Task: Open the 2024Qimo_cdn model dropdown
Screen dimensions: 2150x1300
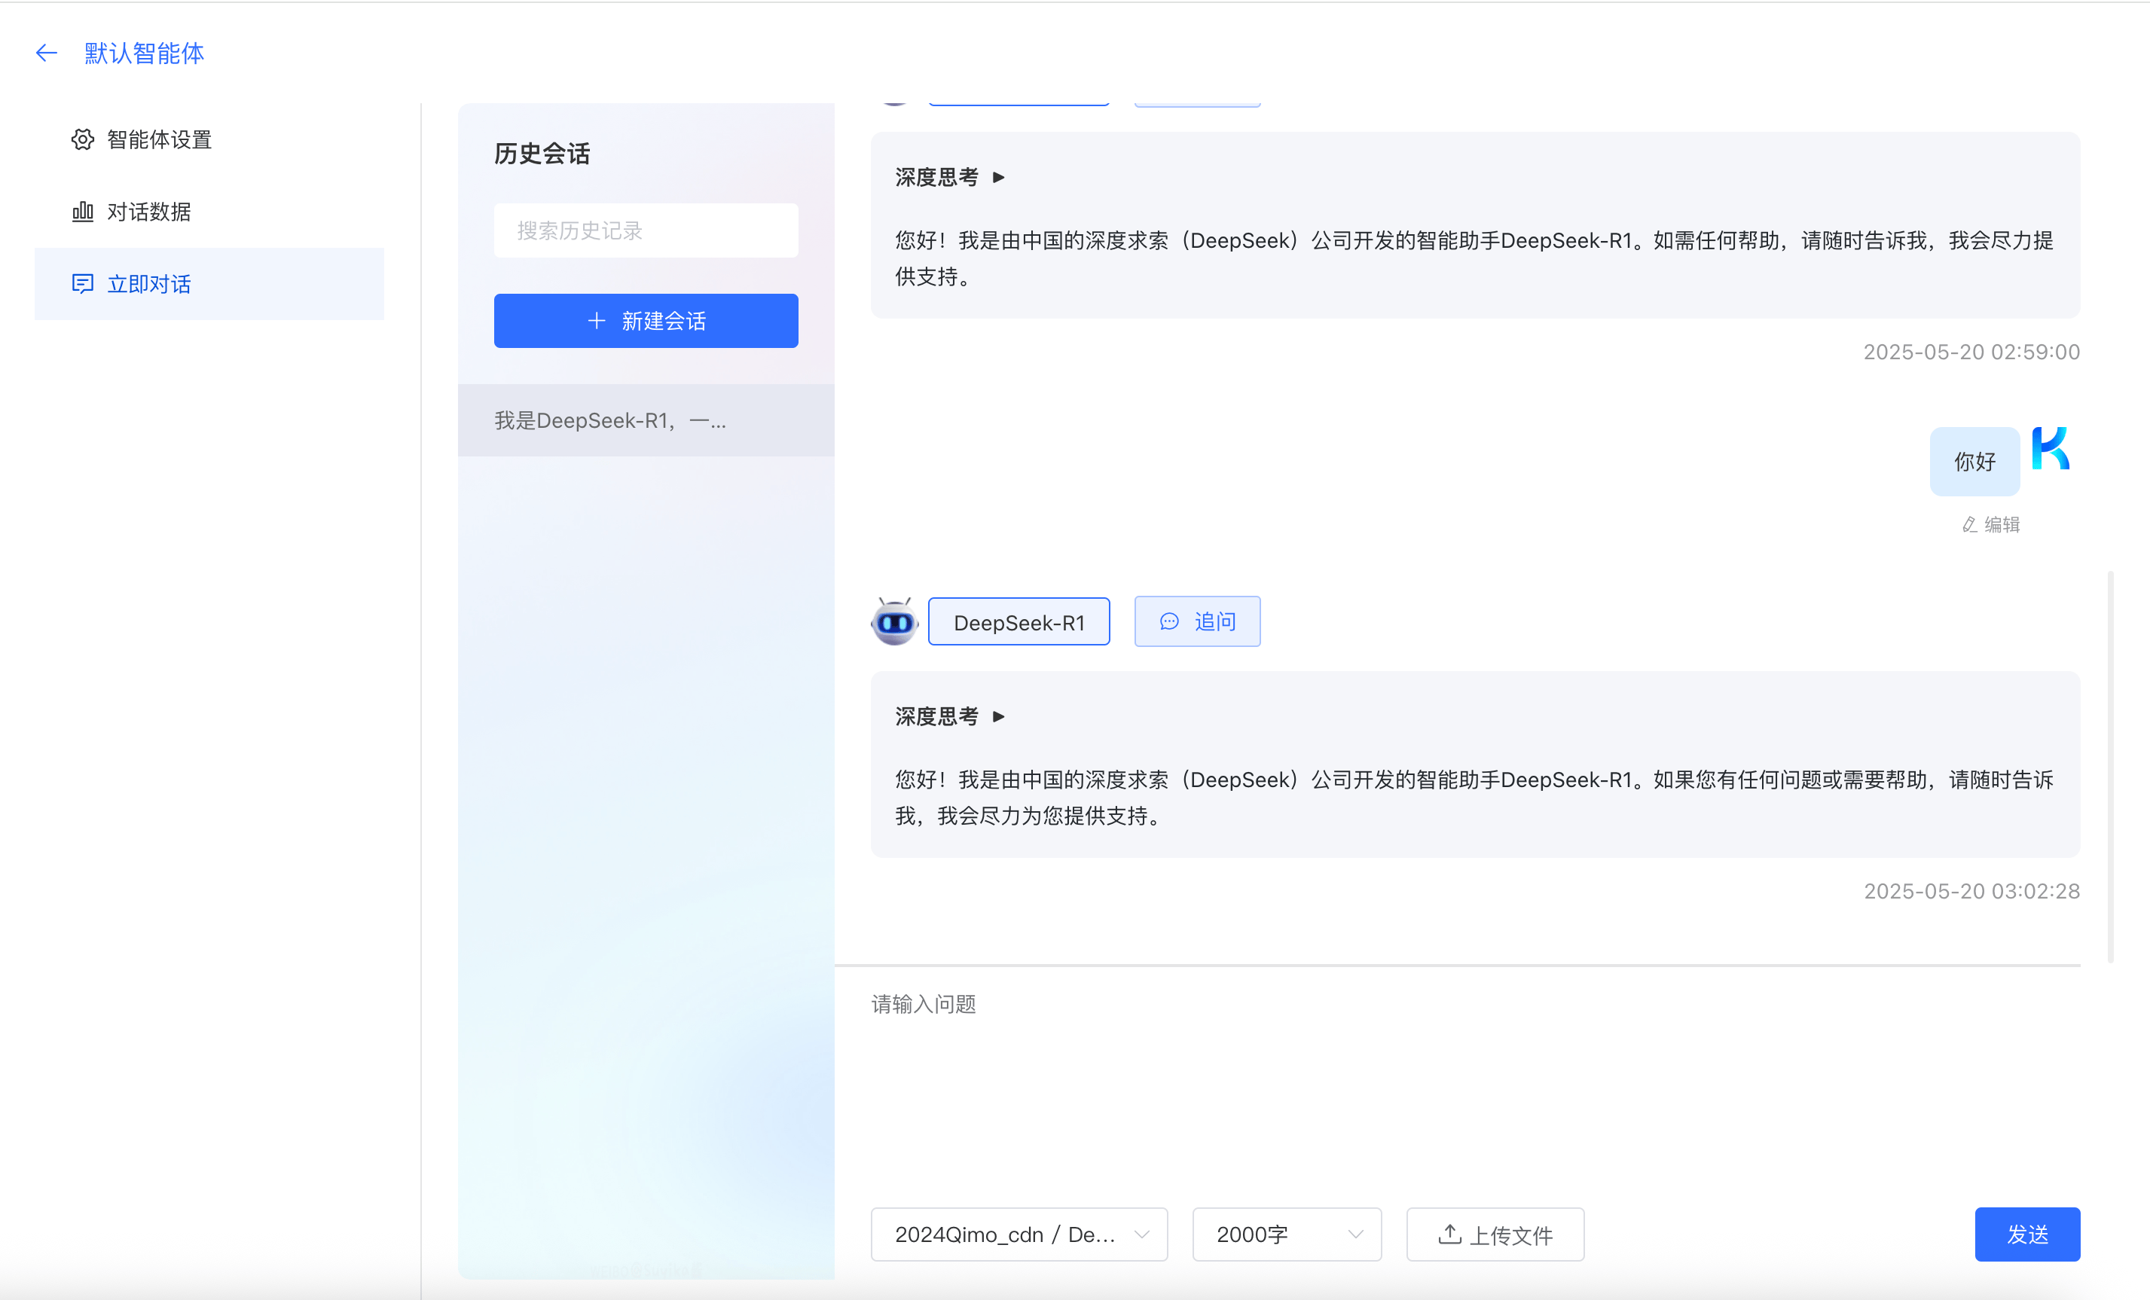Action: pos(1019,1234)
